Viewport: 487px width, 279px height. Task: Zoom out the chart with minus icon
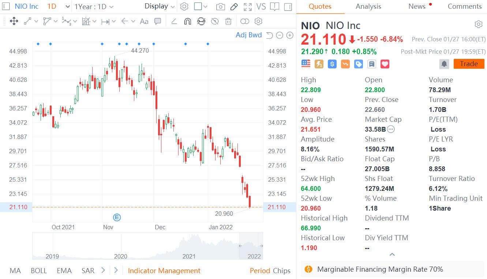[x=280, y=35]
